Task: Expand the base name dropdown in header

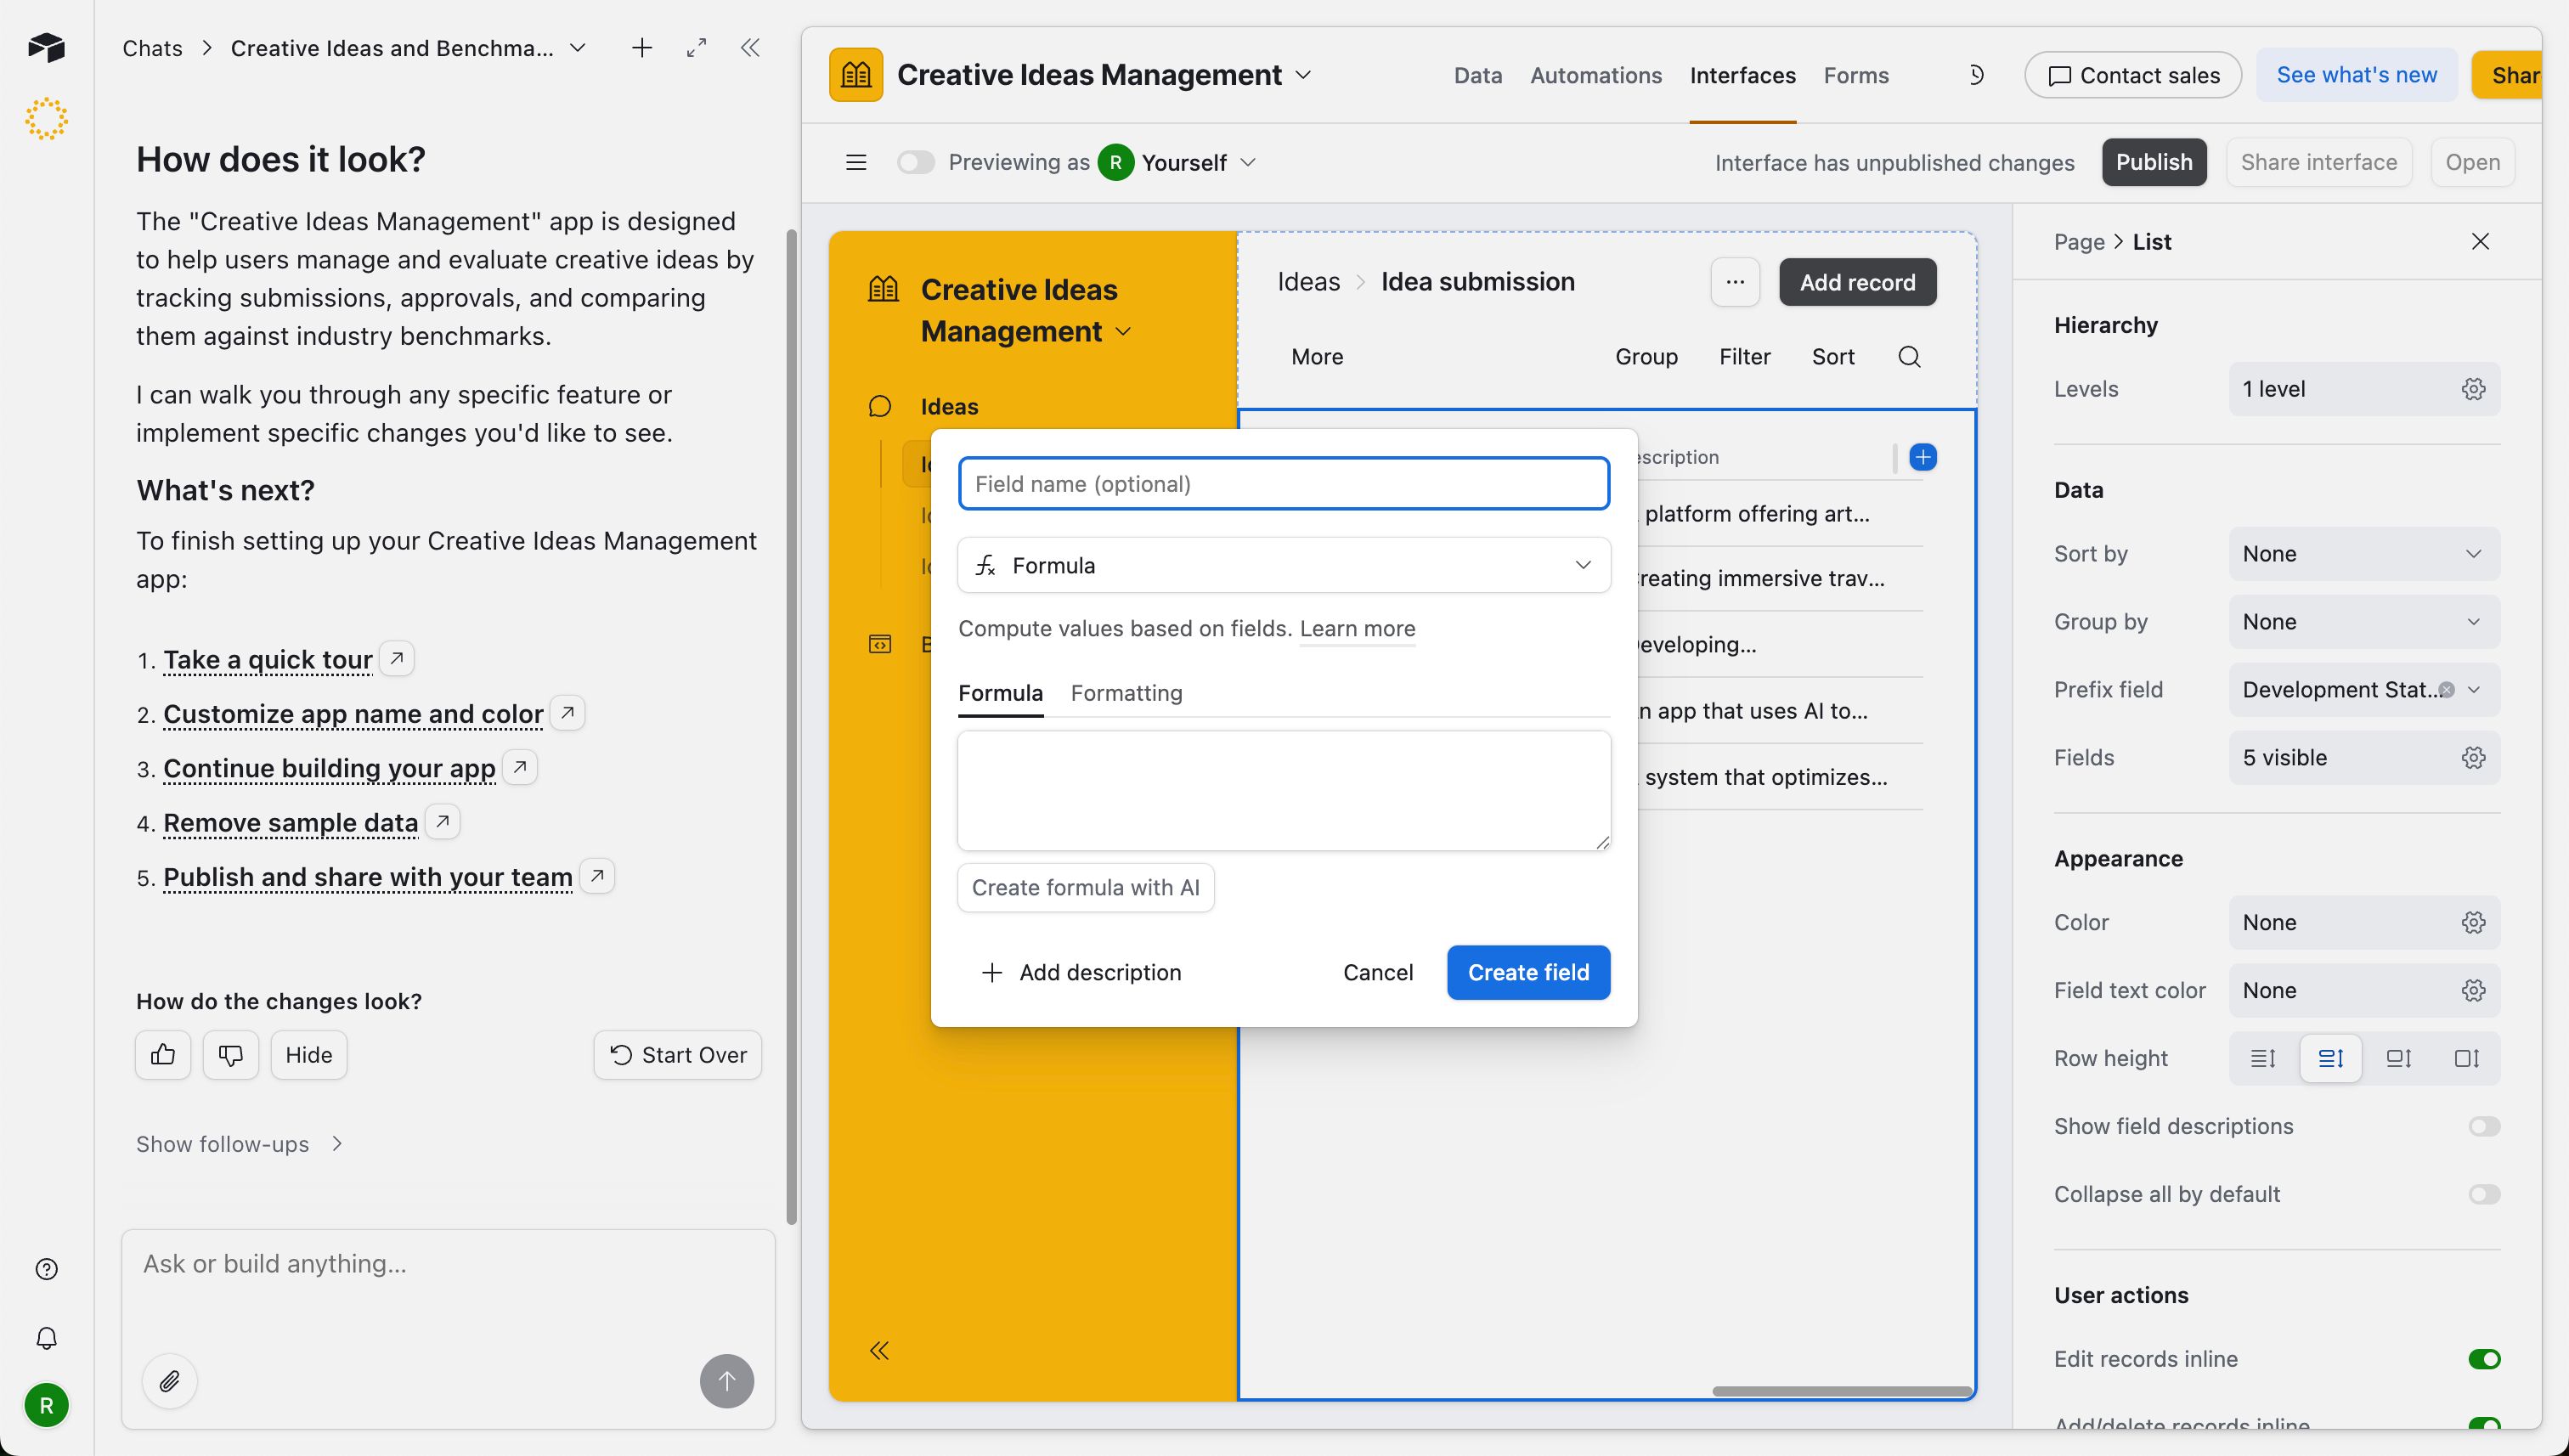Action: (1303, 75)
